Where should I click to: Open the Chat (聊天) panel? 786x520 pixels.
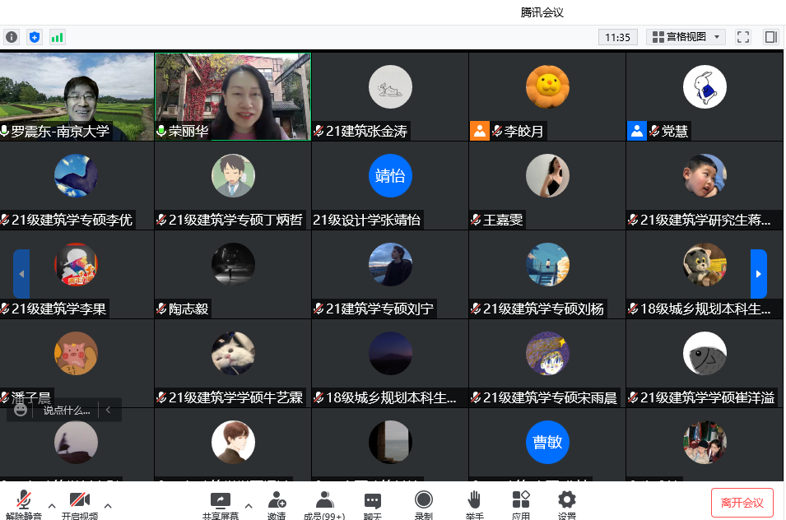(x=373, y=502)
